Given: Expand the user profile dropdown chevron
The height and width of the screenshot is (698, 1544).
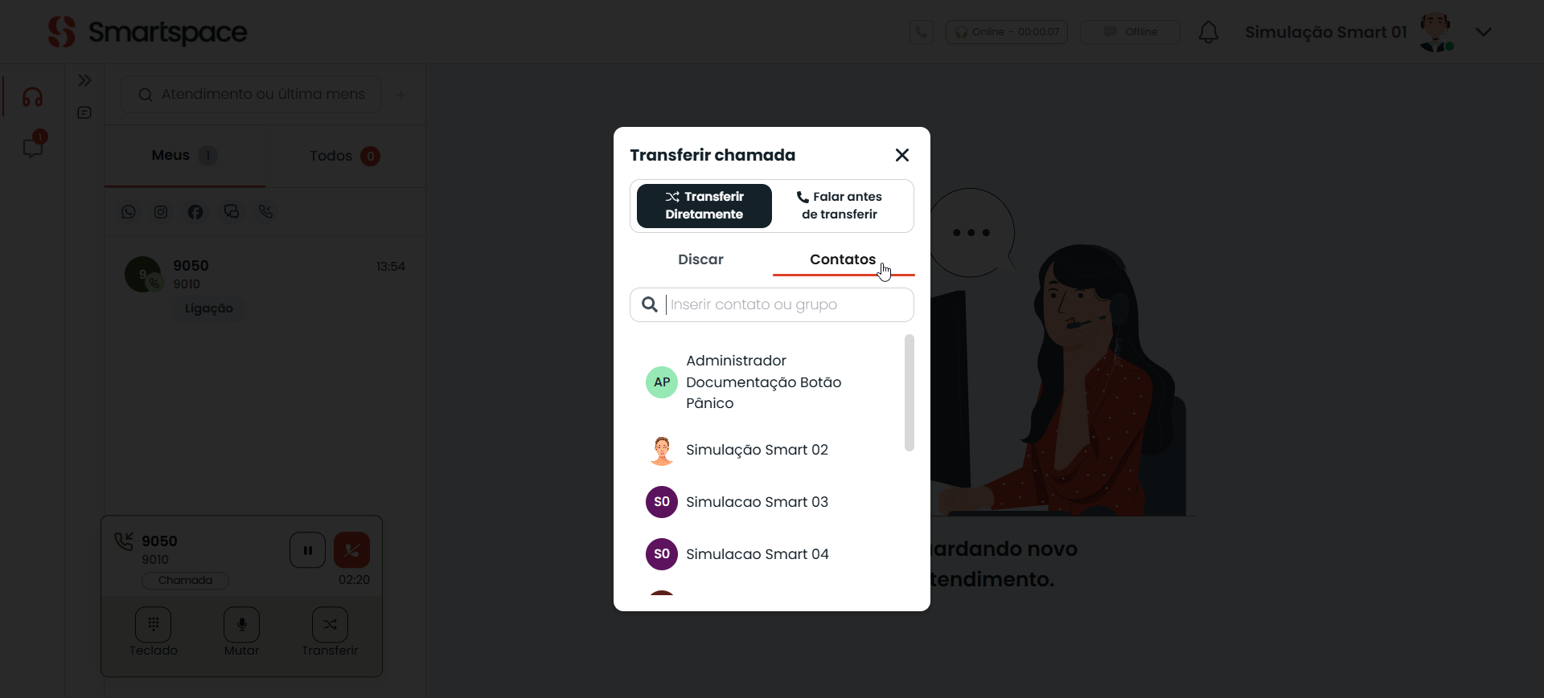Looking at the screenshot, I should (1484, 32).
